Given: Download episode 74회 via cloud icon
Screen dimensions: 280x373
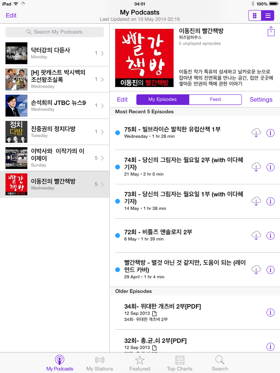Looking at the screenshot, I should click(x=256, y=167).
